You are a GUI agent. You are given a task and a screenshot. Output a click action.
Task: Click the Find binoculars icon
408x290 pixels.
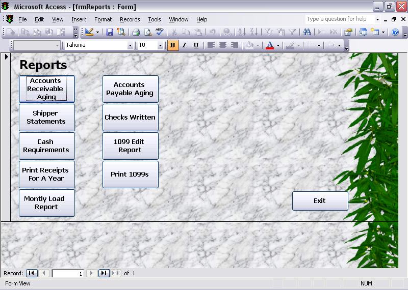coord(307,32)
